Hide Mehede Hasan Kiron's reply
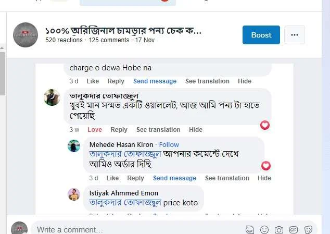This screenshot has height=234, width=330. [x=264, y=178]
